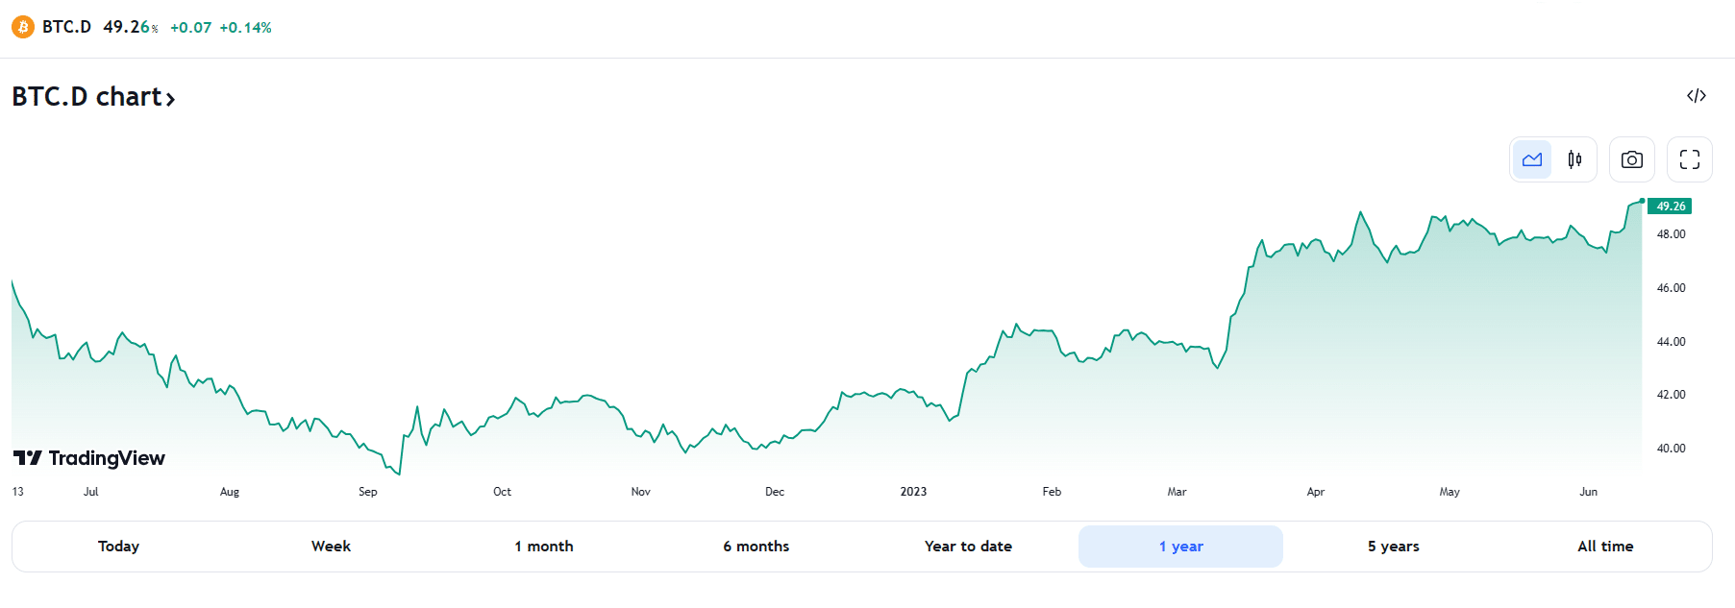Image resolution: width=1735 pixels, height=608 pixels.
Task: Select the 6 months time range
Action: (x=756, y=547)
